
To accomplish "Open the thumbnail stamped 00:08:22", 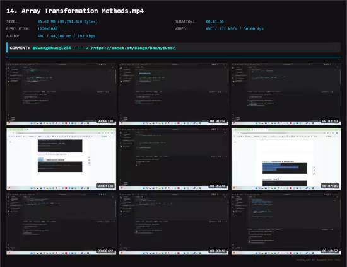I will [61, 224].
